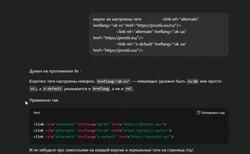Click the inline "rel" code chip
The height and width of the screenshot is (154, 250).
tap(129, 89)
